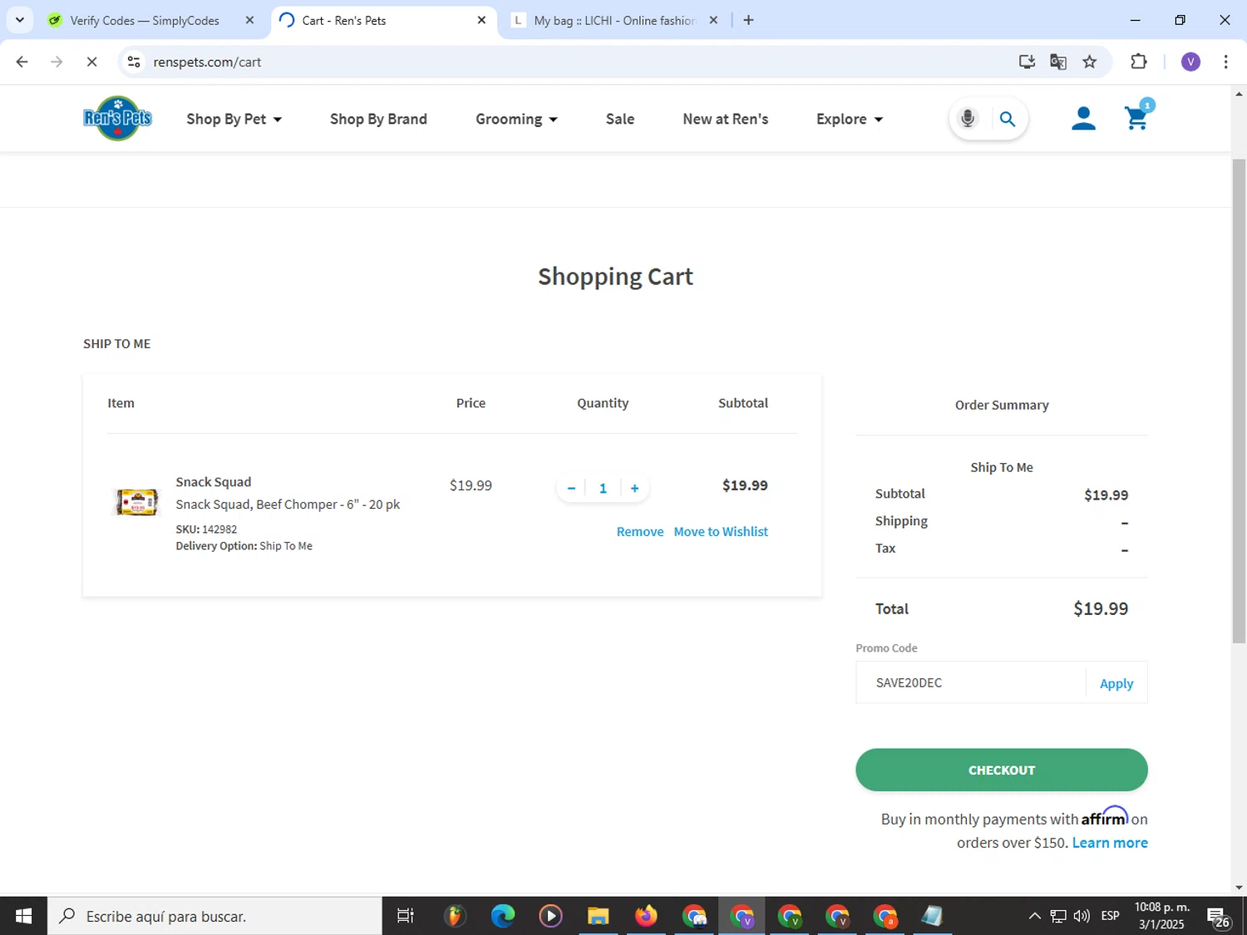The image size is (1247, 935).
Task: Click the search magnifier icon
Action: (1008, 119)
